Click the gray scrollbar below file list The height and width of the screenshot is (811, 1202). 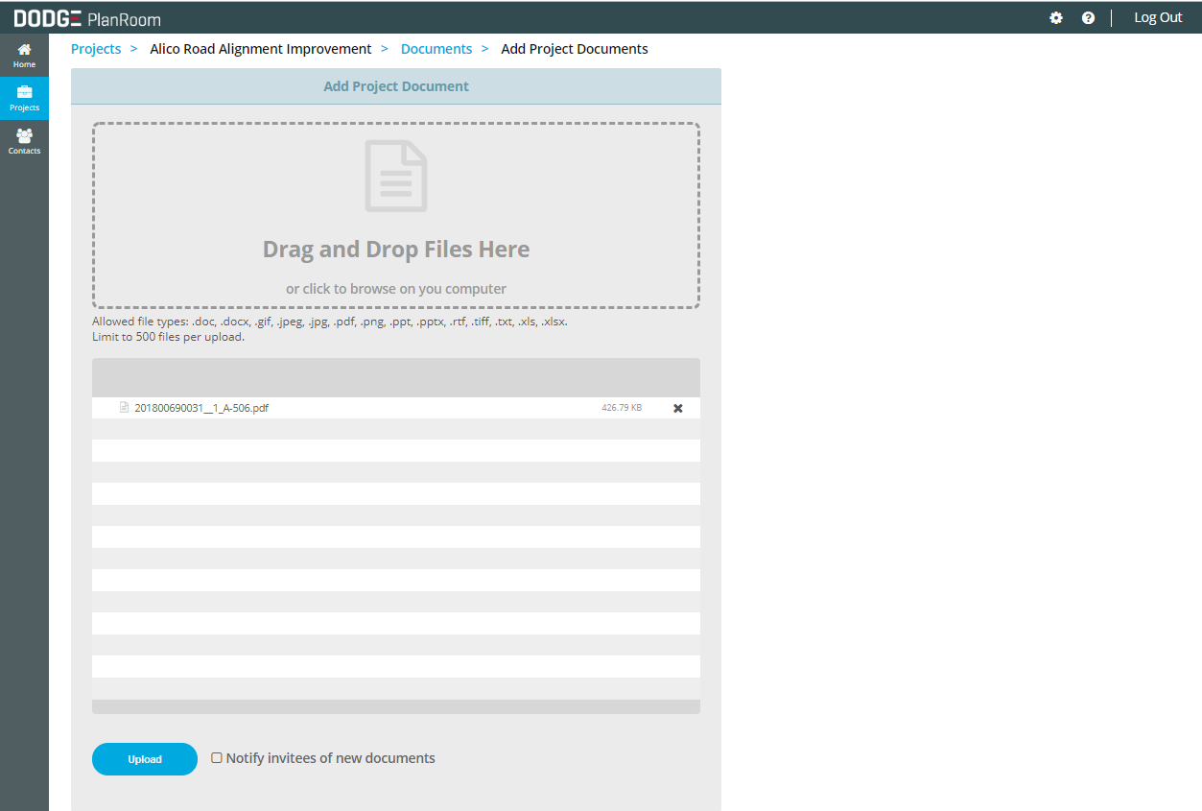[395, 705]
